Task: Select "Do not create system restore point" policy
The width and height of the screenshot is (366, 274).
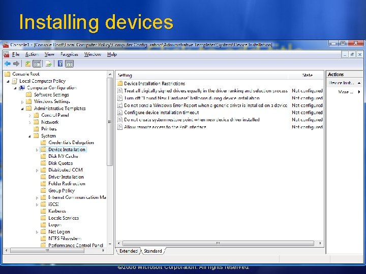Action: pyautogui.click(x=192, y=120)
